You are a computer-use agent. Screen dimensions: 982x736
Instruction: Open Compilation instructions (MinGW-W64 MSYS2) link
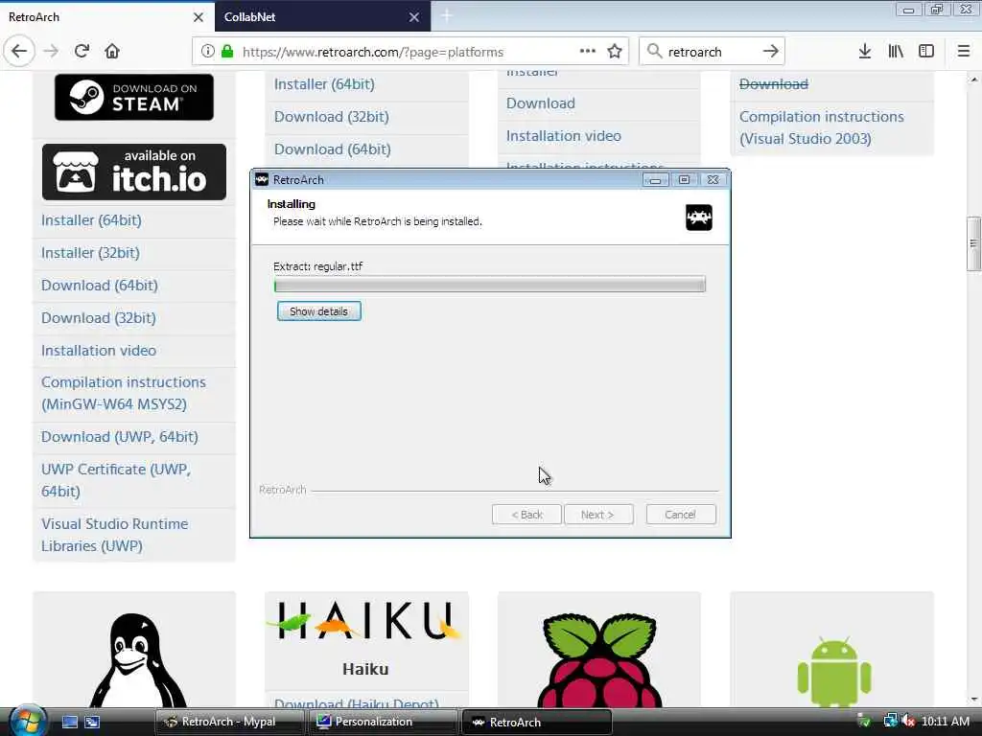(124, 393)
